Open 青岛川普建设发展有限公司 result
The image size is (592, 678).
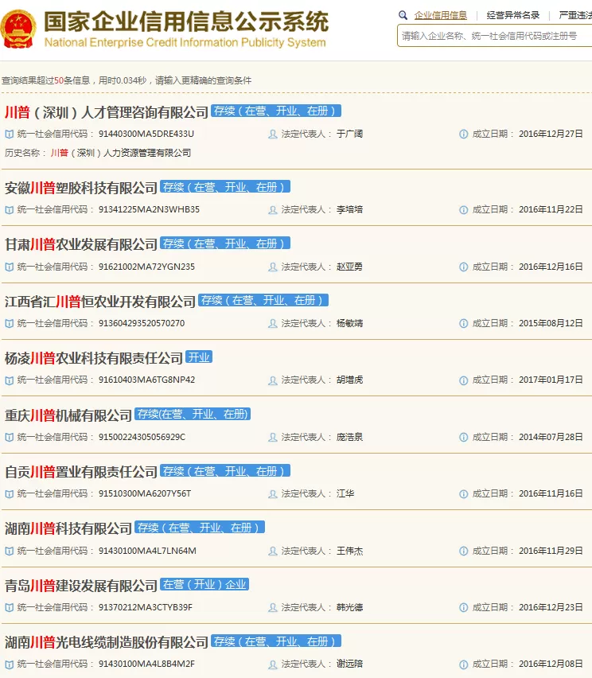(81, 586)
